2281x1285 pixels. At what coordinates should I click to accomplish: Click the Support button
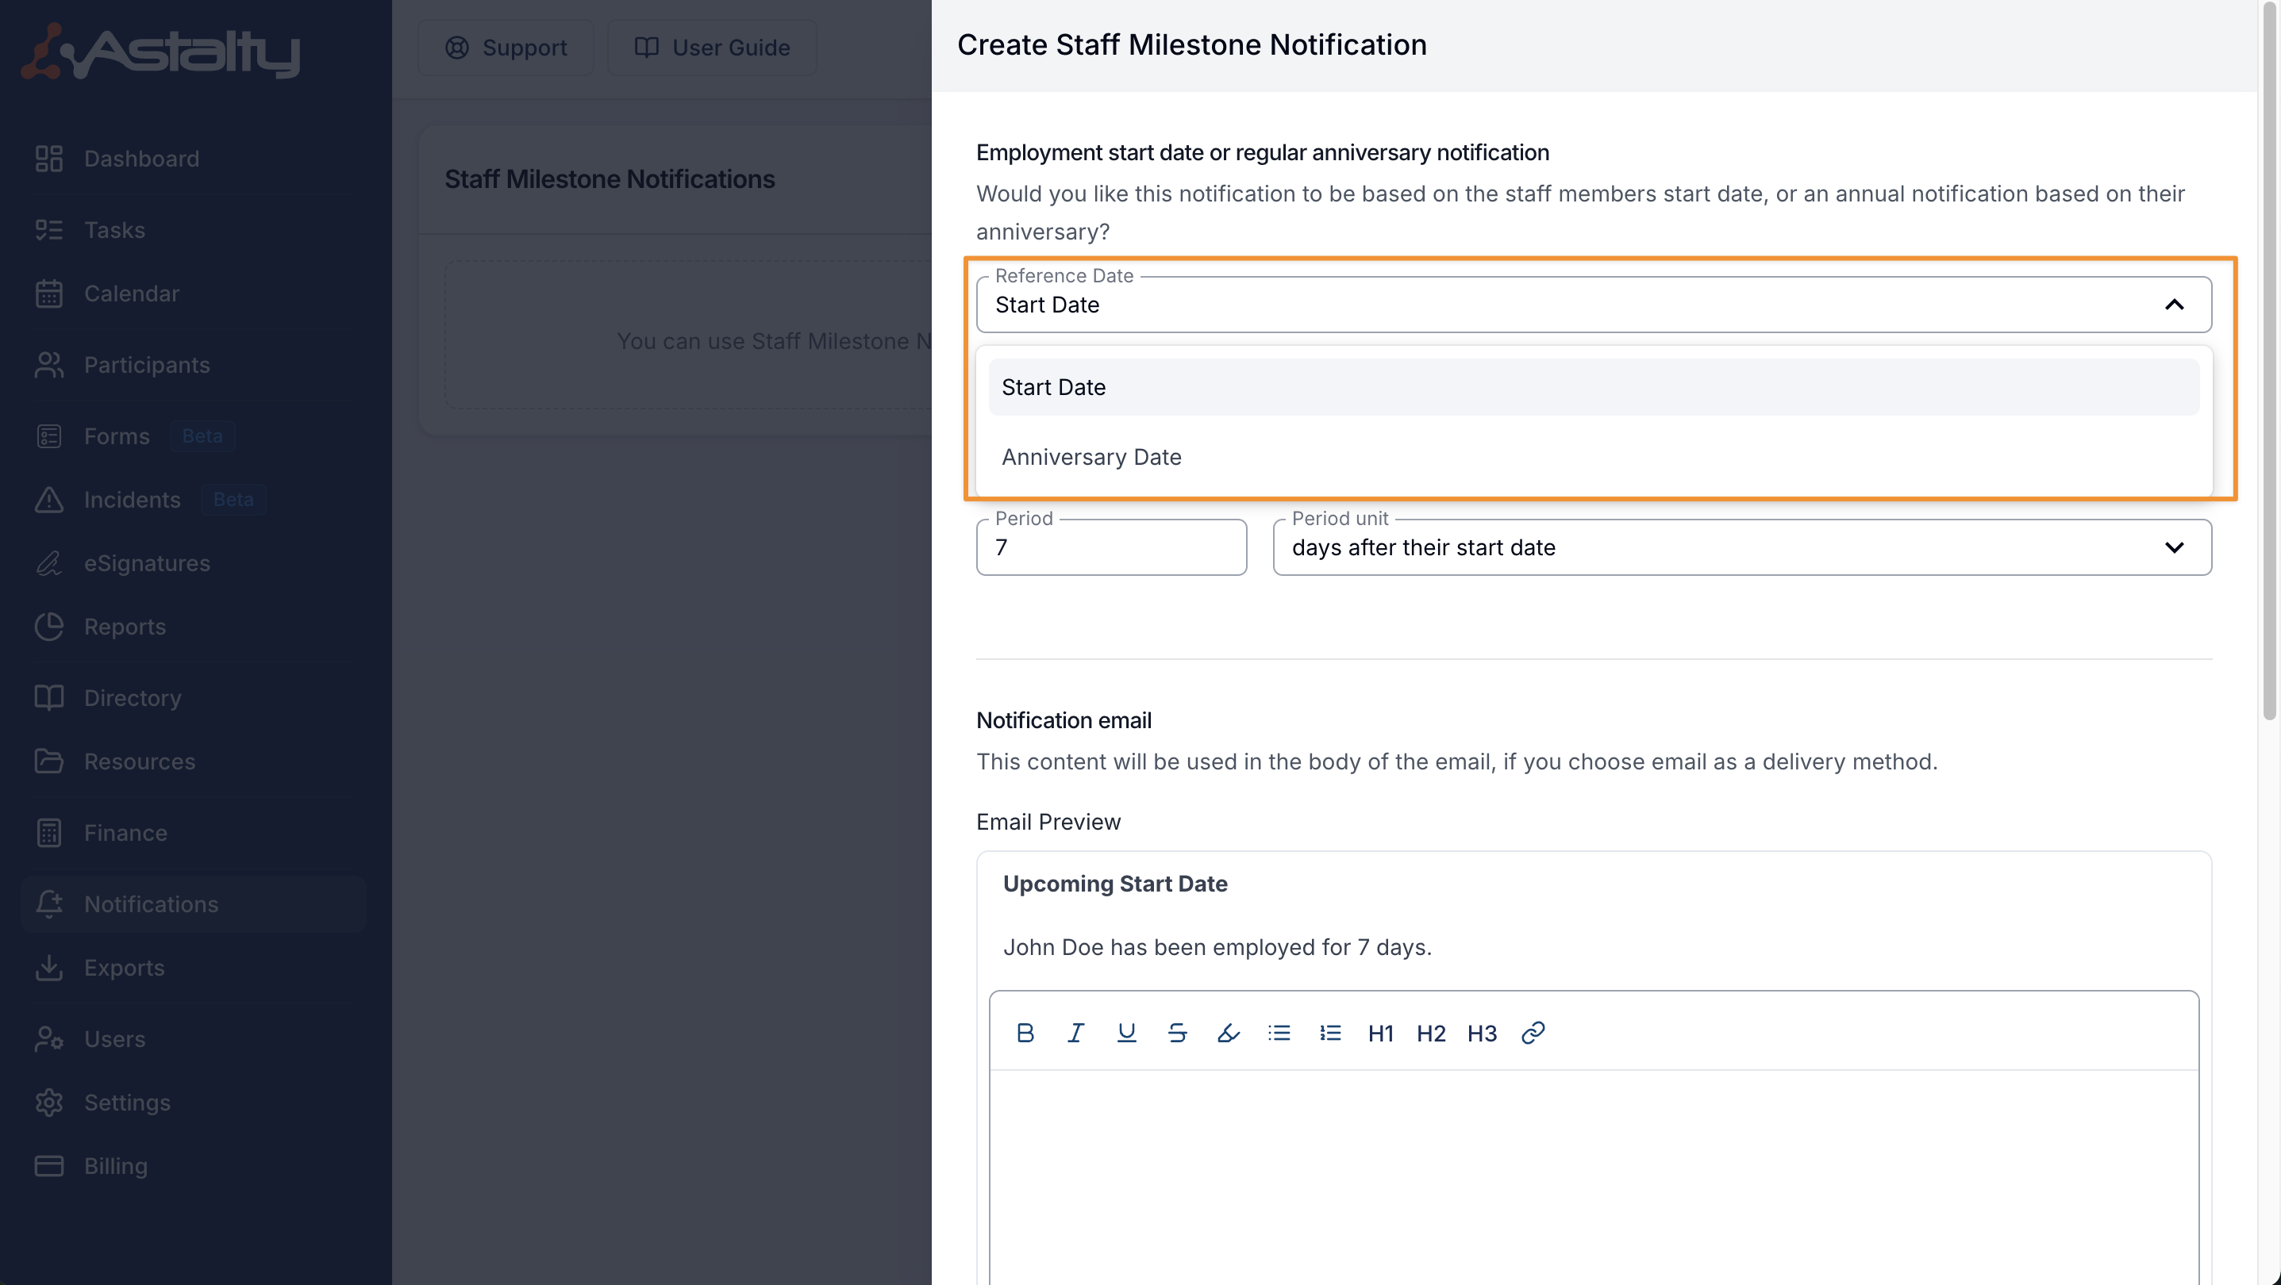[506, 48]
